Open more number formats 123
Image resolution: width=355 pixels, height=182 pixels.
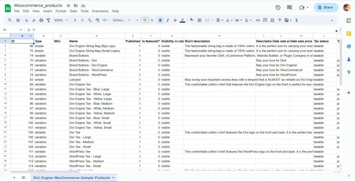click(104, 20)
